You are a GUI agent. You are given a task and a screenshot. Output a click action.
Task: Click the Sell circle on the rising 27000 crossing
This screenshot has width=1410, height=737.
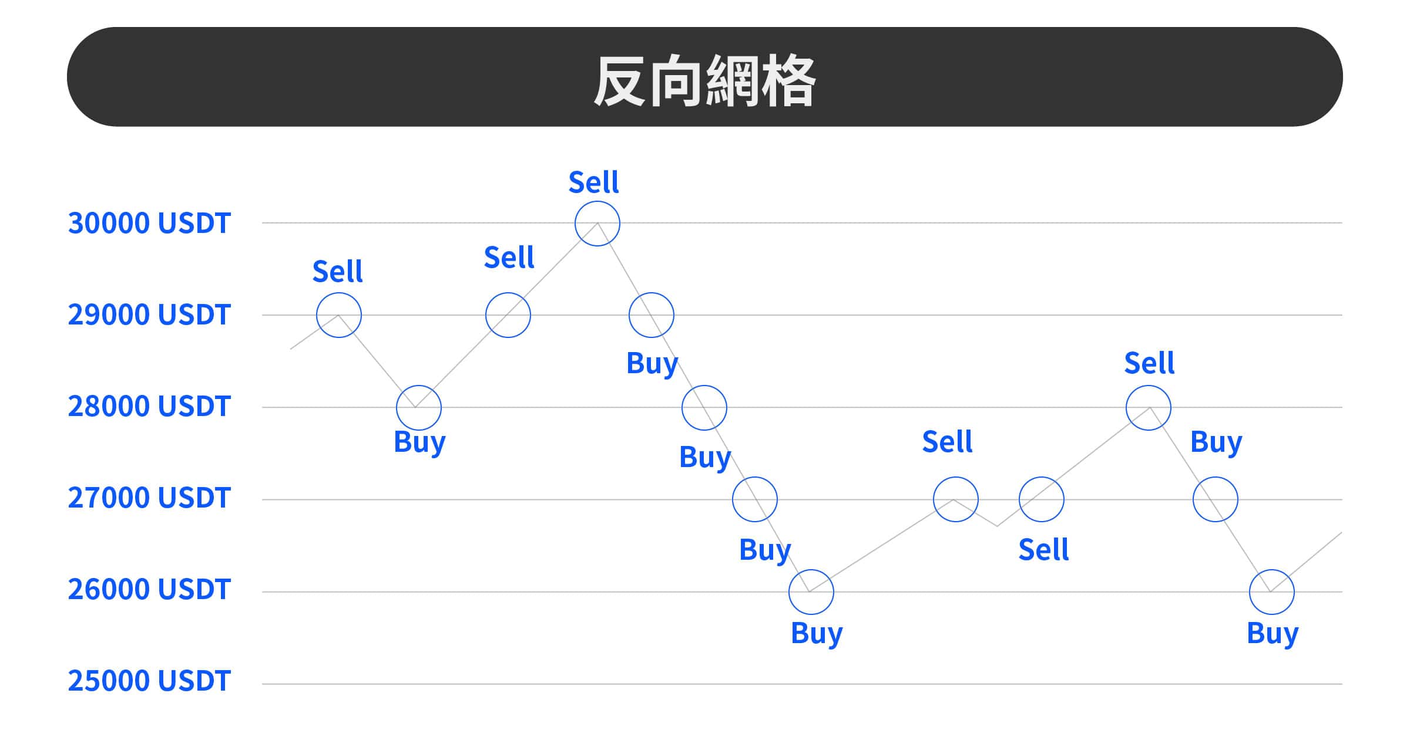pyautogui.click(x=1042, y=499)
